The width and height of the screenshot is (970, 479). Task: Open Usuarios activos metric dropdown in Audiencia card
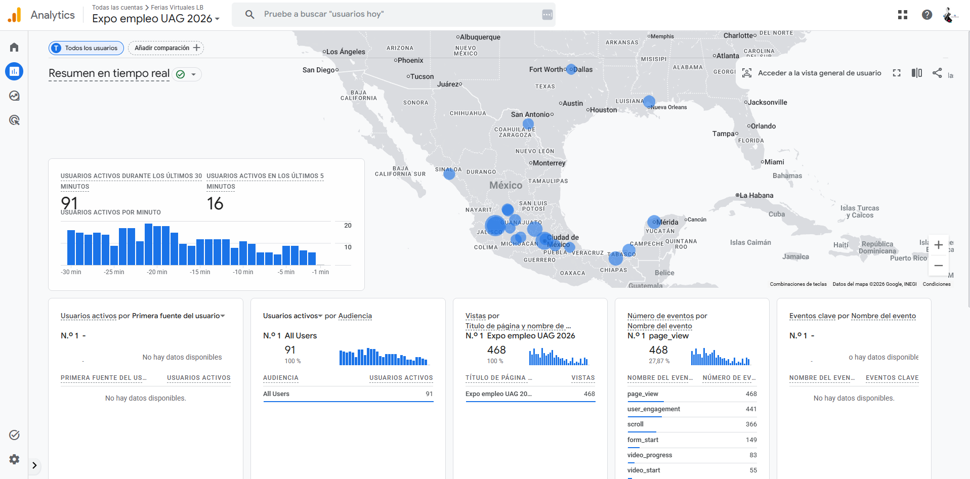(x=292, y=316)
